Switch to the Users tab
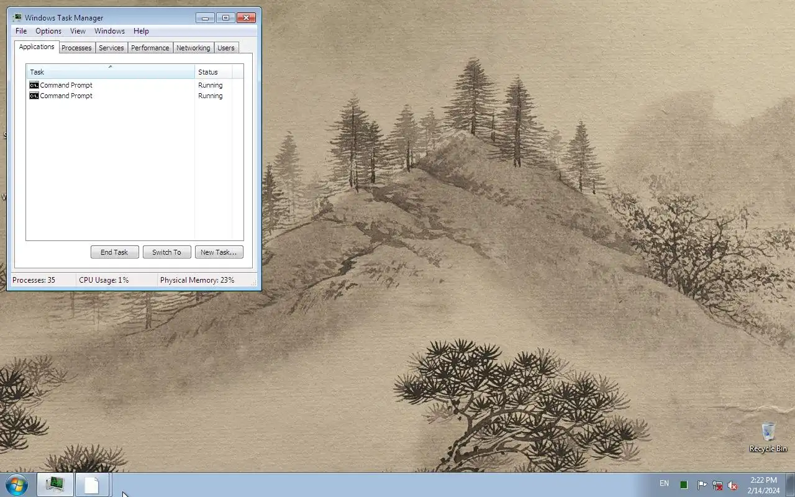The height and width of the screenshot is (497, 795). coord(226,48)
